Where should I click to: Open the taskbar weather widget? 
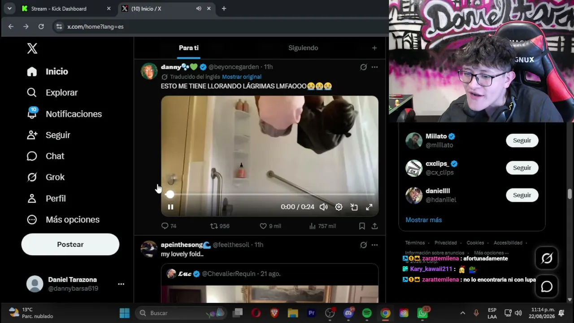(x=31, y=313)
